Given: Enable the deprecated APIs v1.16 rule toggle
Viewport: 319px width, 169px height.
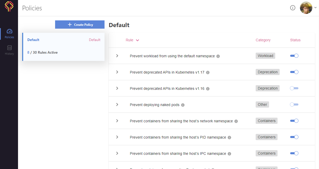Looking at the screenshot, I should coord(294,88).
